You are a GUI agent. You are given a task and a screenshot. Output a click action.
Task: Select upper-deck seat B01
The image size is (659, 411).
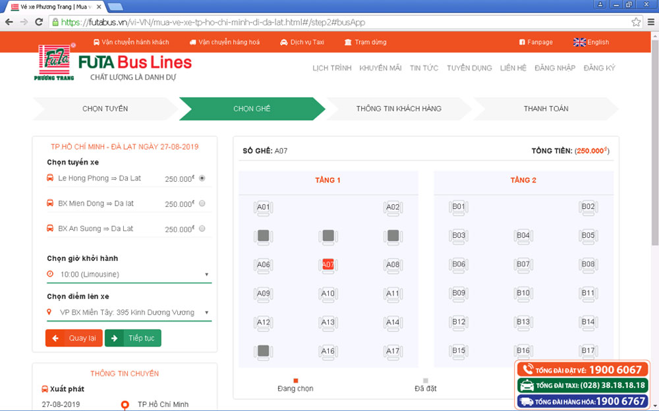click(x=458, y=207)
